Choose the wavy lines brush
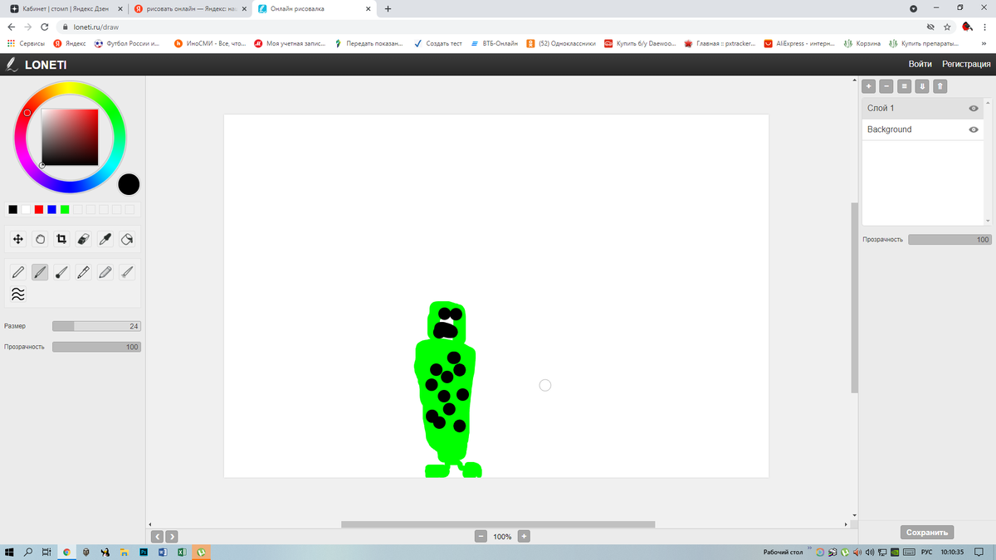Viewport: 996px width, 560px height. (18, 294)
